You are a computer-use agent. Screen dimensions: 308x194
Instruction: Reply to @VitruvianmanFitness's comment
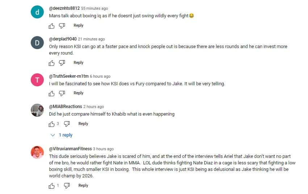(x=83, y=186)
